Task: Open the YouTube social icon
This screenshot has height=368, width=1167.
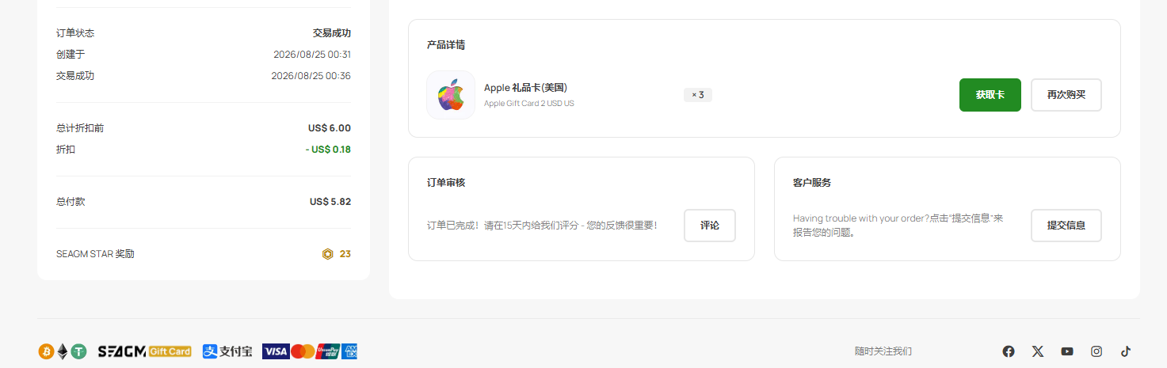Action: click(1067, 351)
